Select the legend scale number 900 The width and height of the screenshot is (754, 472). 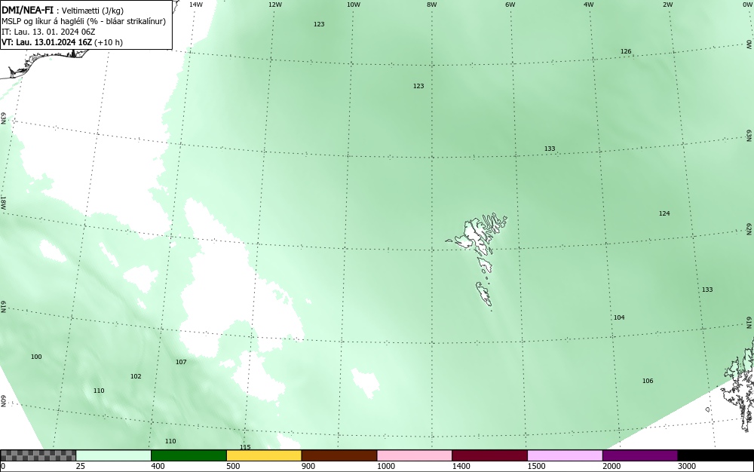[x=308, y=466]
